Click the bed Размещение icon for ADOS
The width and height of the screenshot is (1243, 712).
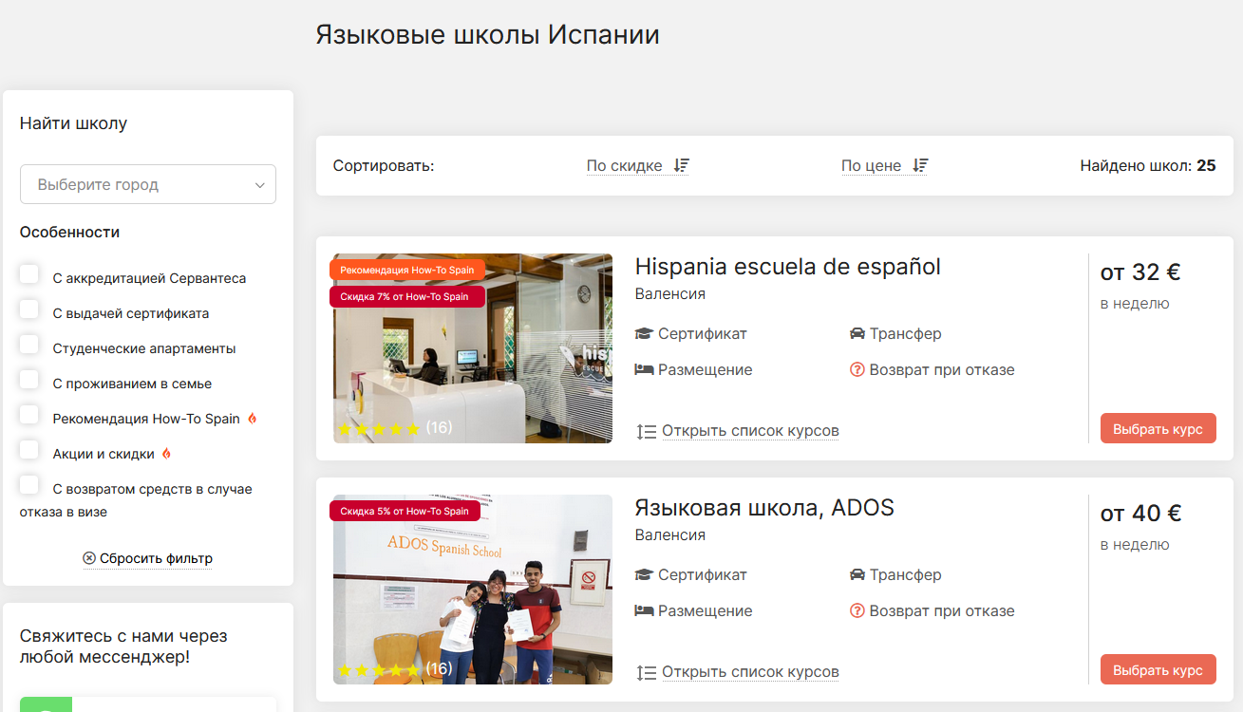click(x=644, y=611)
